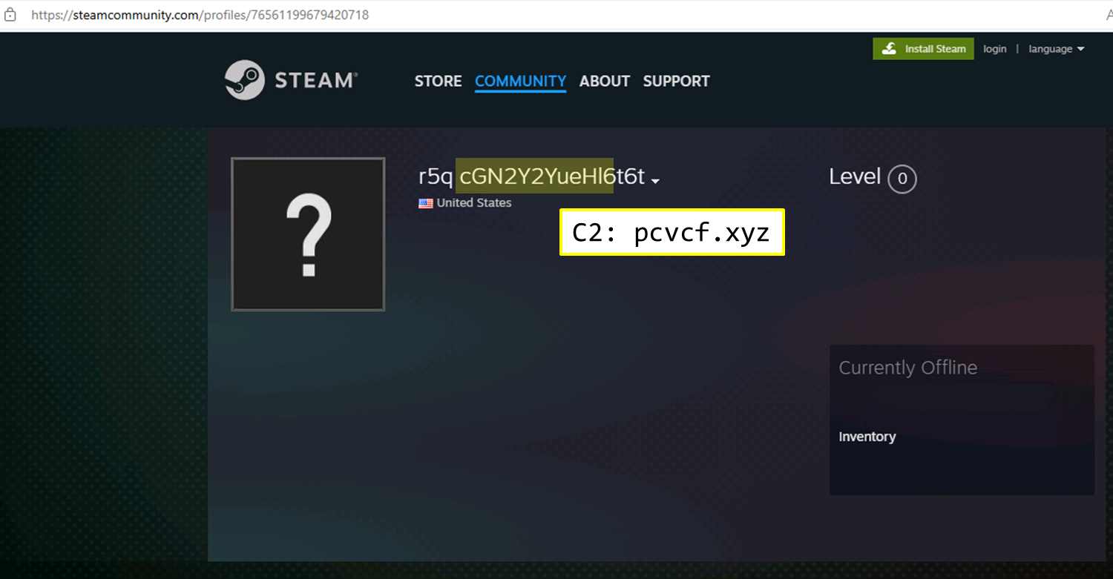Navigate to the SUPPORT menu item
Screen dimensions: 1113x579
pos(676,82)
